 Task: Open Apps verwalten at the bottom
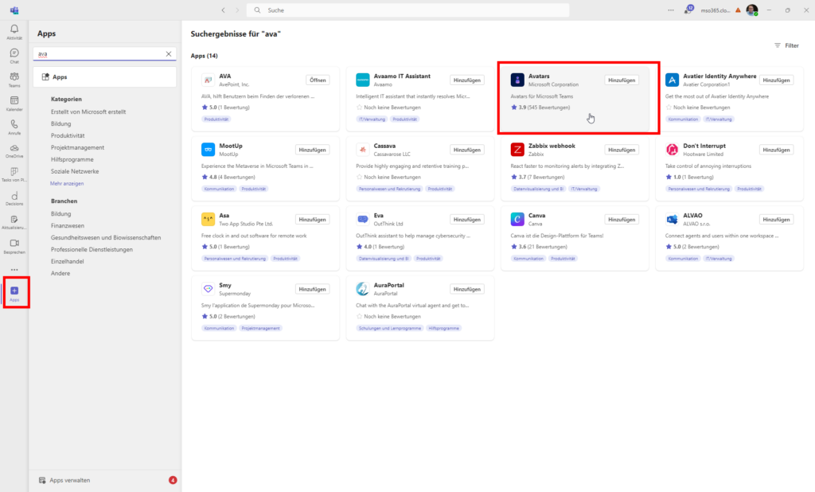[x=70, y=480]
